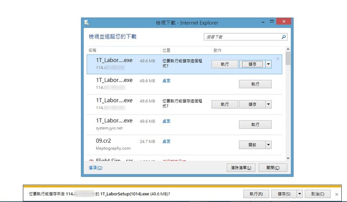Run 1T_LaborSetup from the notification bar
347x202 pixels.
tap(256, 194)
